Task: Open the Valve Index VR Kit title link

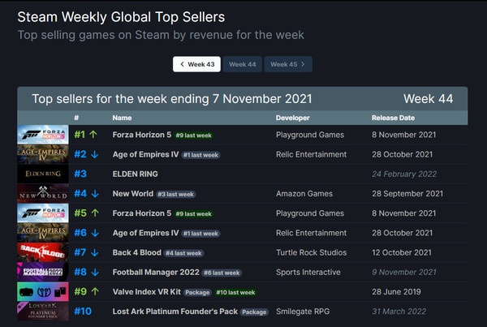Action: [147, 292]
